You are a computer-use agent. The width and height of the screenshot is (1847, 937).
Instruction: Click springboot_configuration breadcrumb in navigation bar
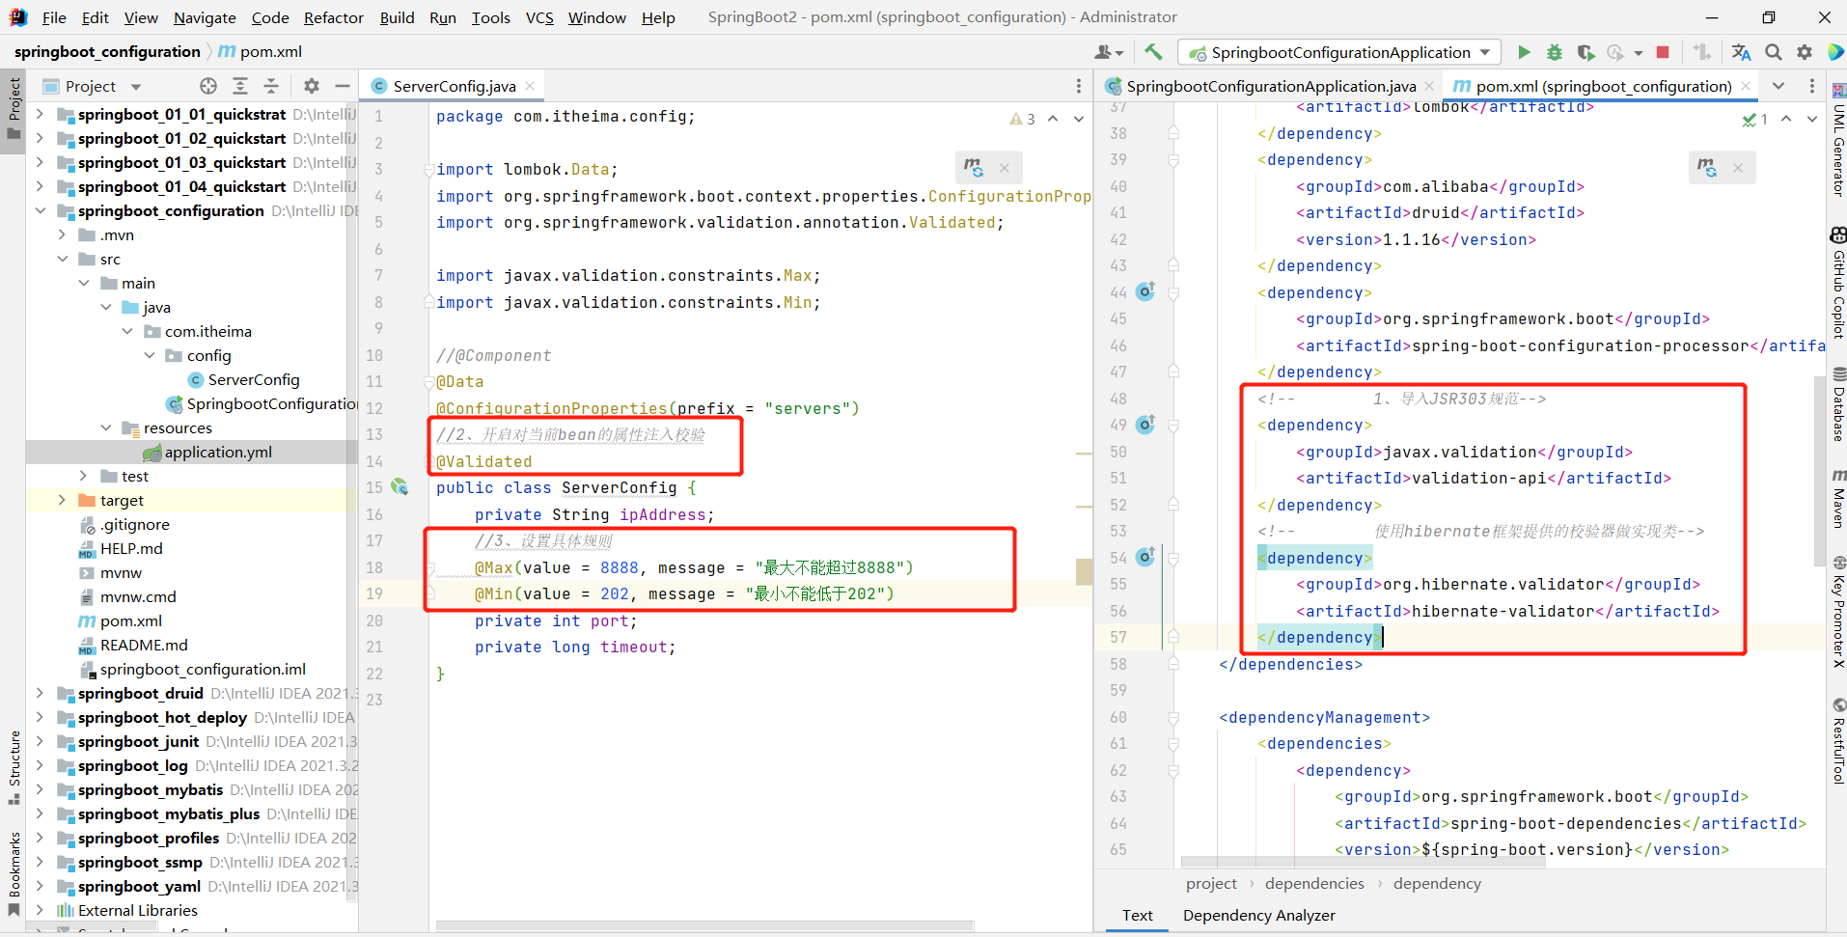click(x=107, y=51)
